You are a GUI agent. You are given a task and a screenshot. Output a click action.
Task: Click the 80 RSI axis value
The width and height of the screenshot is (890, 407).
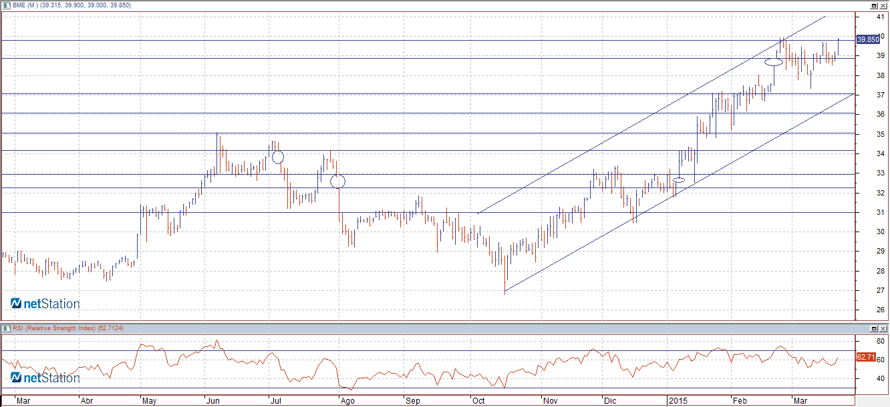click(x=881, y=341)
